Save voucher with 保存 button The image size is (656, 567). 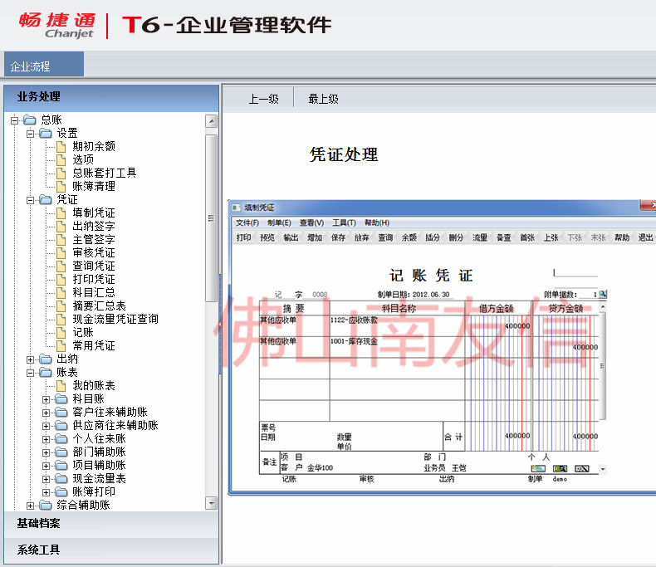click(x=338, y=237)
